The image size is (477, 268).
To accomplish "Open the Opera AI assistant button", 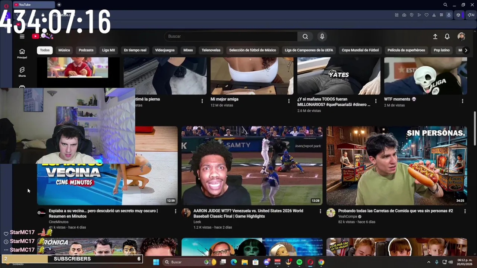I will [x=471, y=15].
